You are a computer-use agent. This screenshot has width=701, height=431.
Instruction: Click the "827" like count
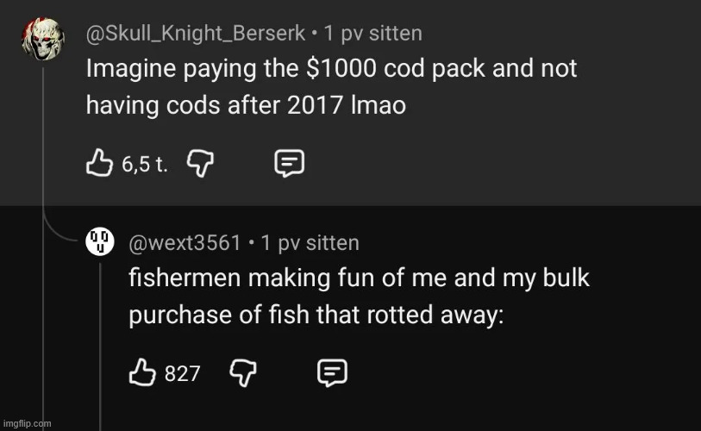point(182,373)
